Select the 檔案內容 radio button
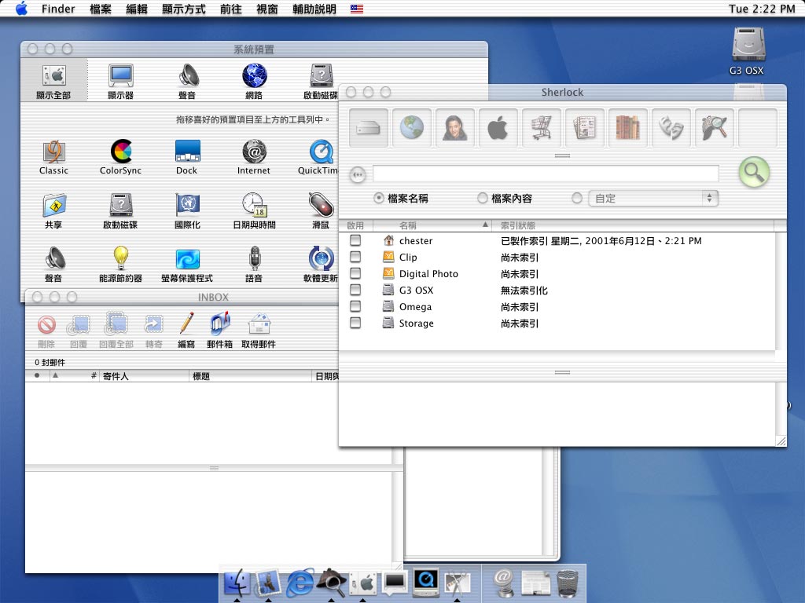The height and width of the screenshot is (603, 805). (x=483, y=199)
